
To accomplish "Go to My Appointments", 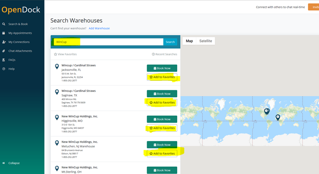I will click(20, 33).
